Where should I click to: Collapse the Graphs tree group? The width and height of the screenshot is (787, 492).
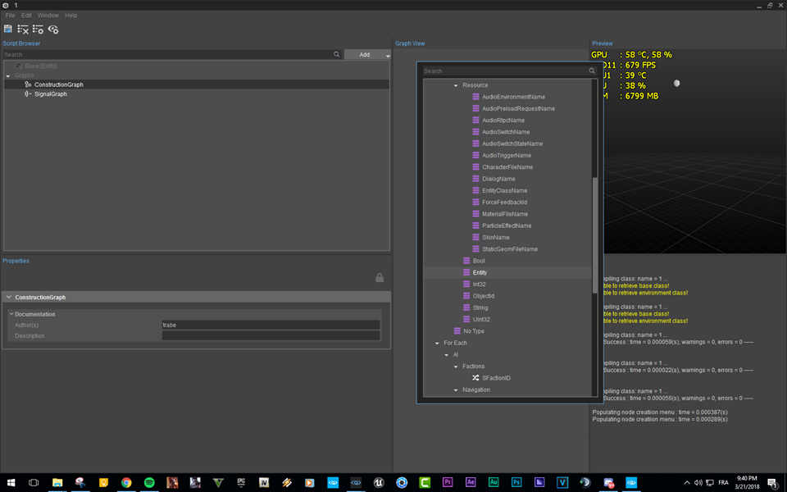tap(8, 75)
